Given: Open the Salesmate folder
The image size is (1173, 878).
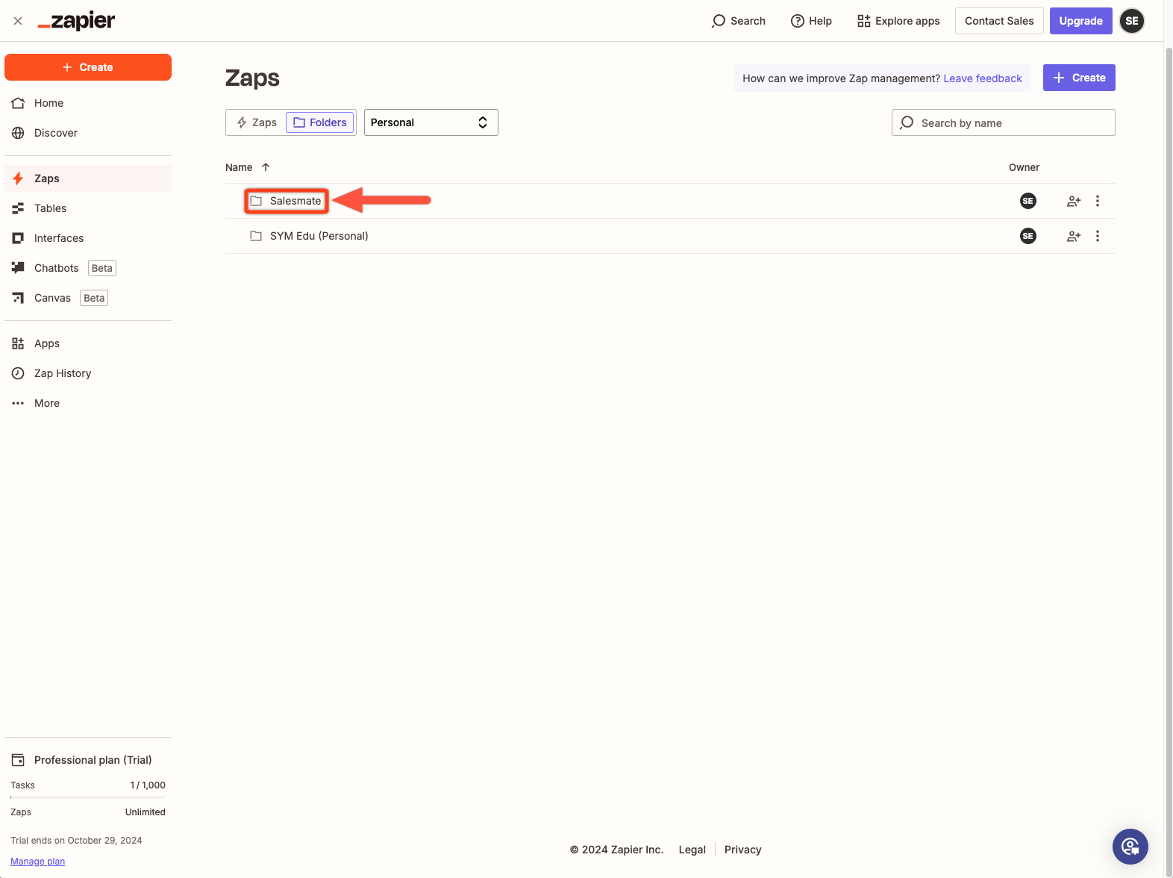Looking at the screenshot, I should (x=295, y=201).
